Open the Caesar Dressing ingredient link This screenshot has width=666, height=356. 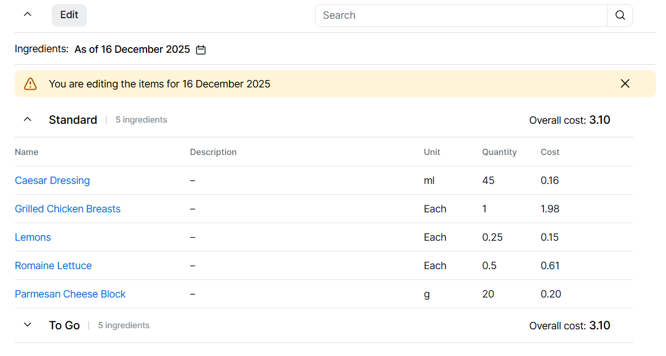coord(52,181)
